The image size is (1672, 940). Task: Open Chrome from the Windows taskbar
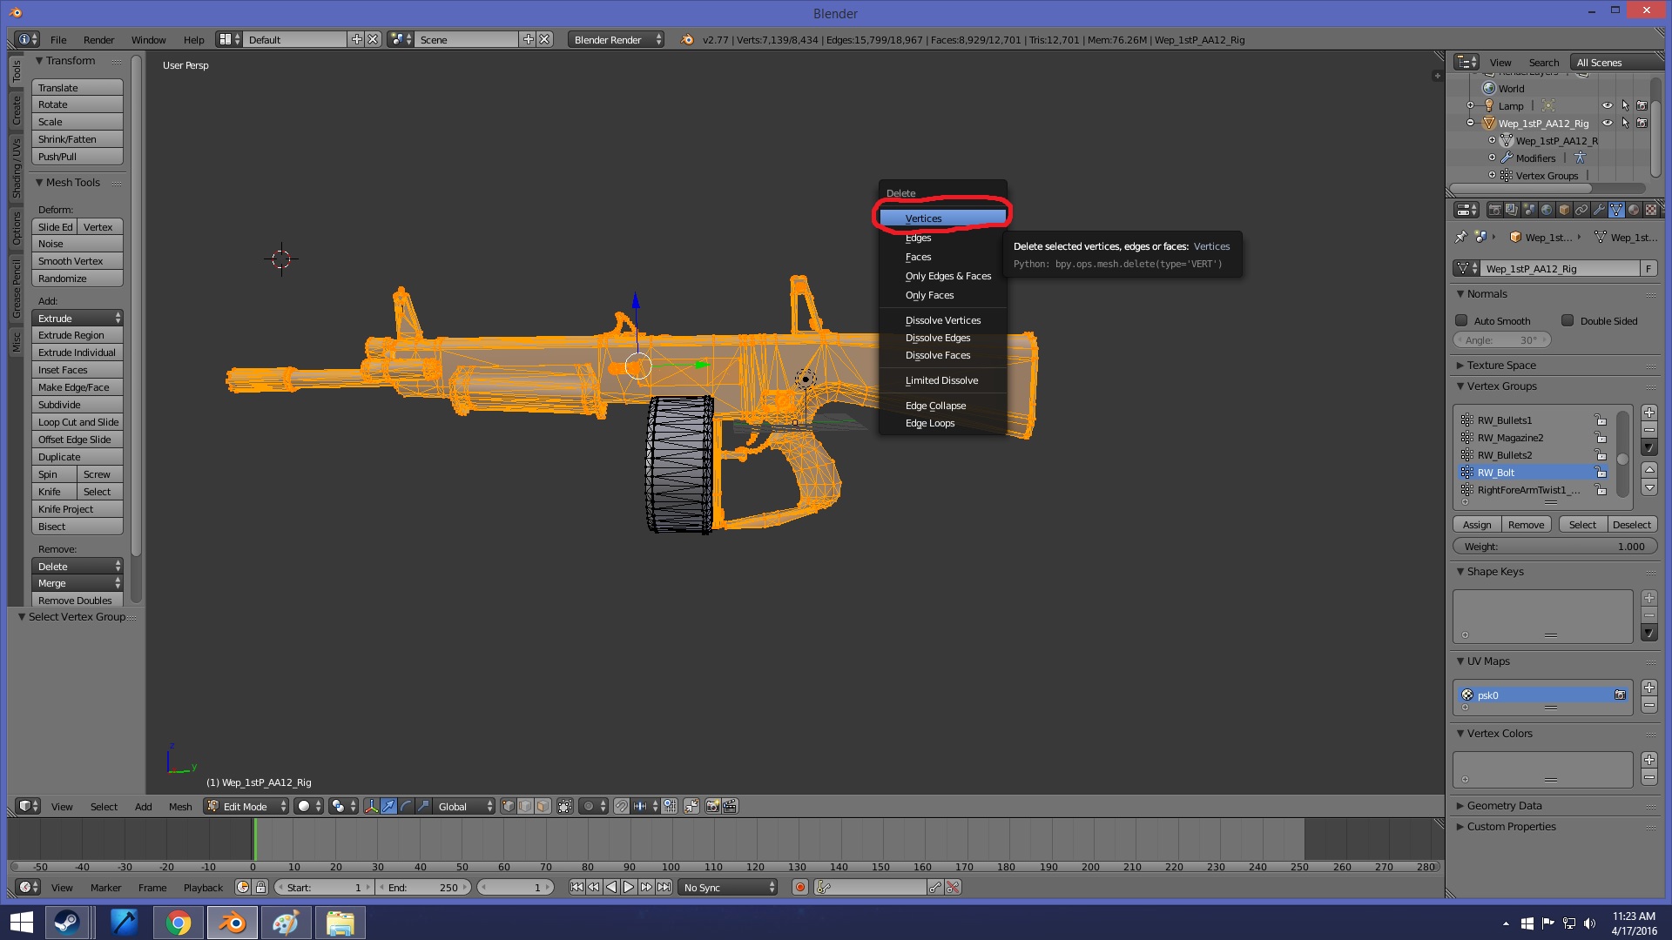click(x=179, y=923)
